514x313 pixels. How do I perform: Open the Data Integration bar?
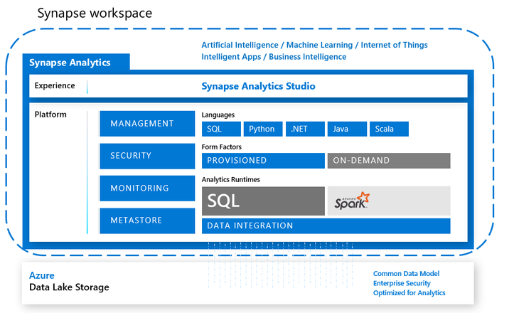[326, 226]
